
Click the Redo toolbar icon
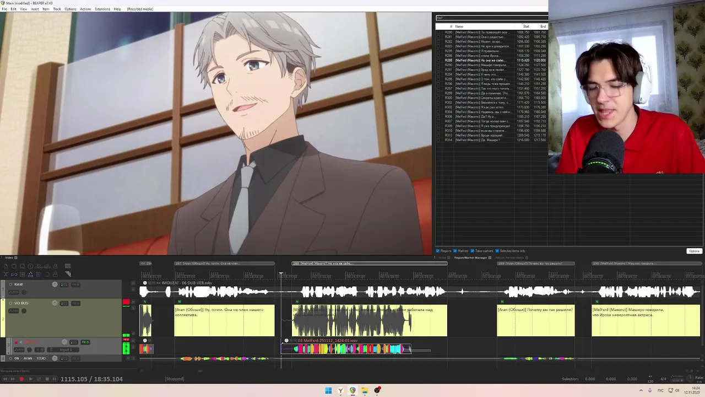point(47,266)
